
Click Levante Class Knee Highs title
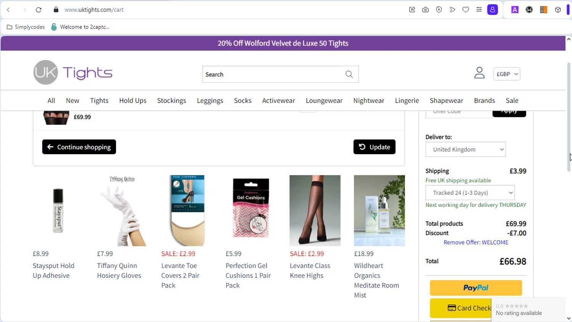point(310,271)
